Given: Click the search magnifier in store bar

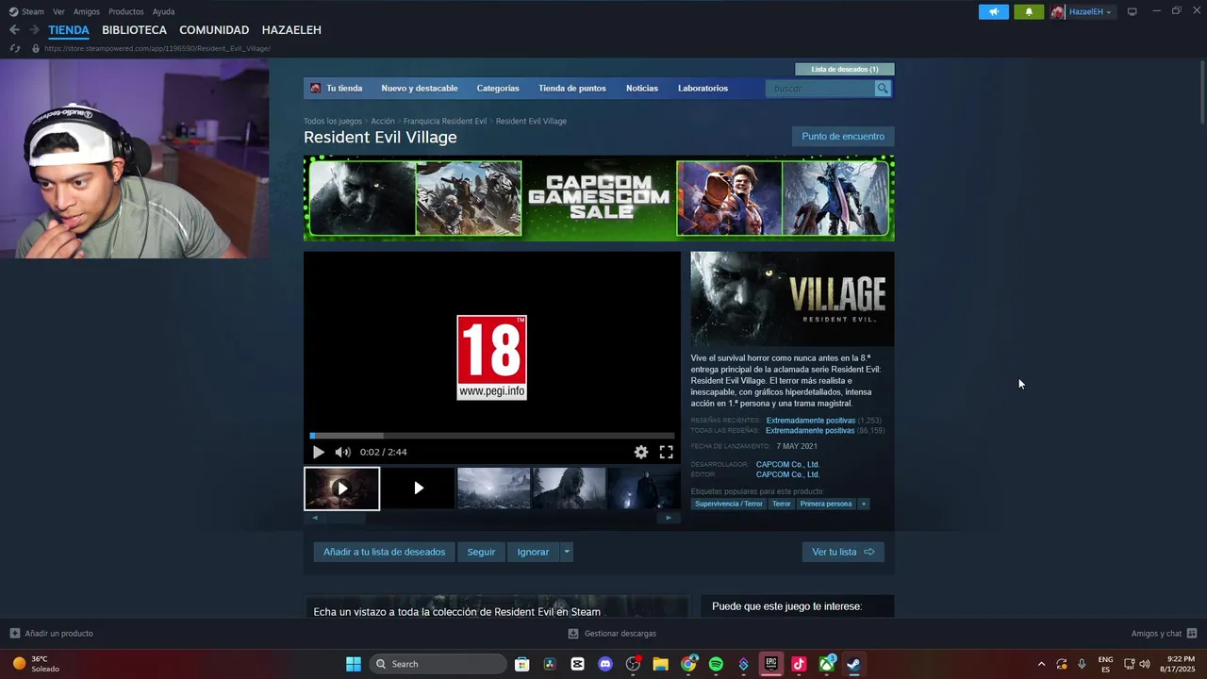Looking at the screenshot, I should point(883,89).
